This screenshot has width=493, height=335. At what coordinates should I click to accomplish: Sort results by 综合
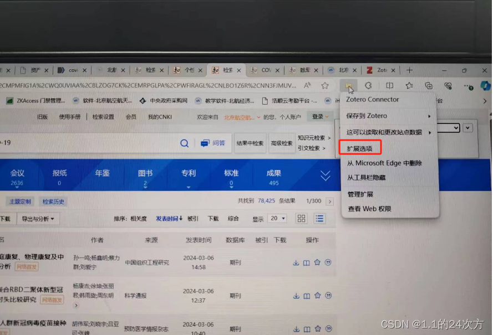(233, 219)
